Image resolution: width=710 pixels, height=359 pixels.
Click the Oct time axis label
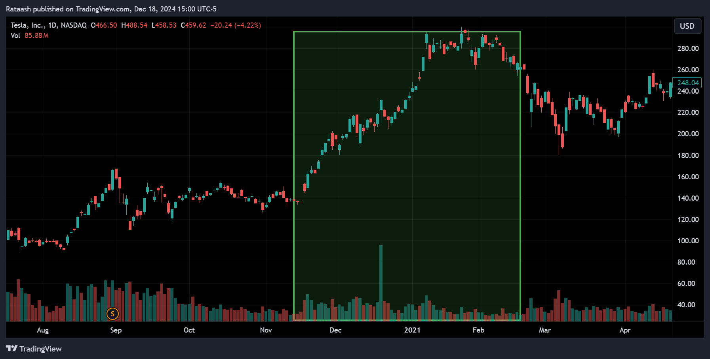click(x=189, y=330)
